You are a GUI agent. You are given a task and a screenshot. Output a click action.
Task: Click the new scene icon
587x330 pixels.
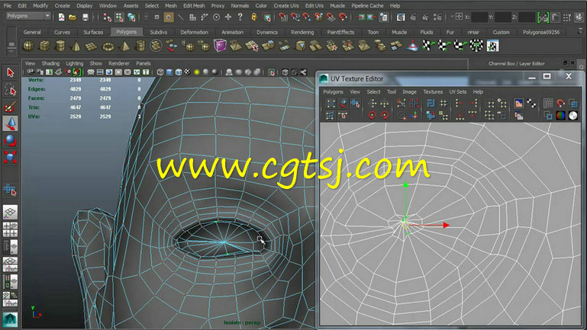click(61, 18)
